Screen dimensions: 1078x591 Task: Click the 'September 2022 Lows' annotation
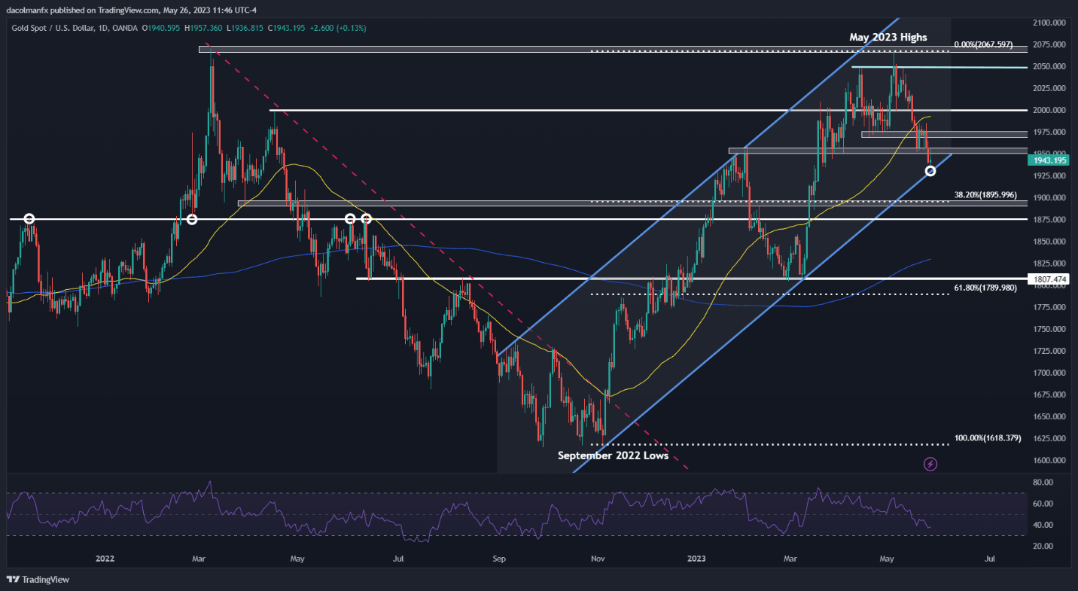click(x=613, y=455)
